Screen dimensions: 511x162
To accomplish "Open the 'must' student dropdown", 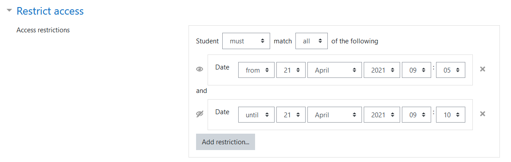I will tap(246, 41).
